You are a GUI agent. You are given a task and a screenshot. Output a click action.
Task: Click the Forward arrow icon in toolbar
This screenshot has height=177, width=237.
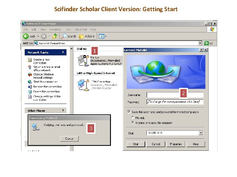coord(44,36)
